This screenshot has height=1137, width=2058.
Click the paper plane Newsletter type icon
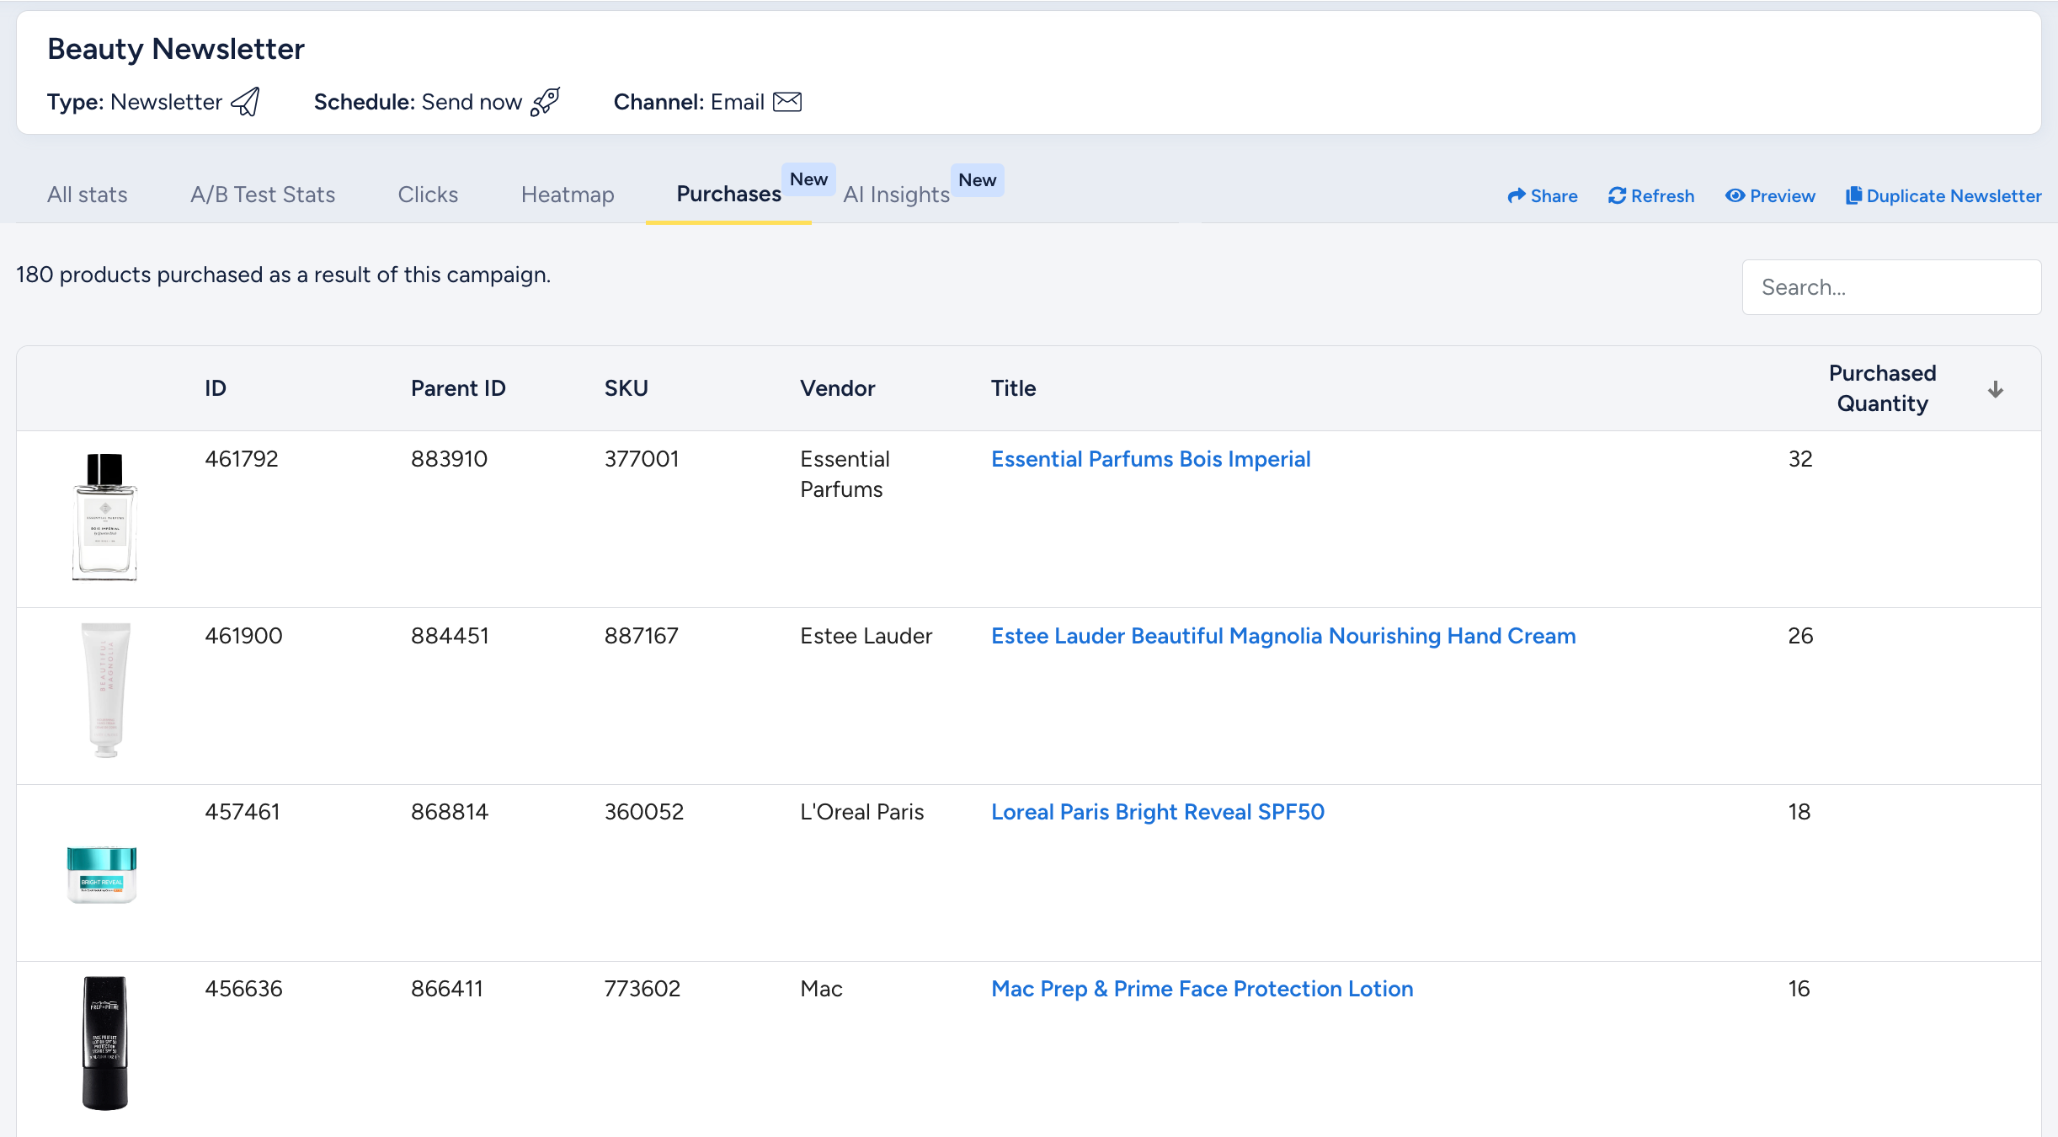(245, 102)
